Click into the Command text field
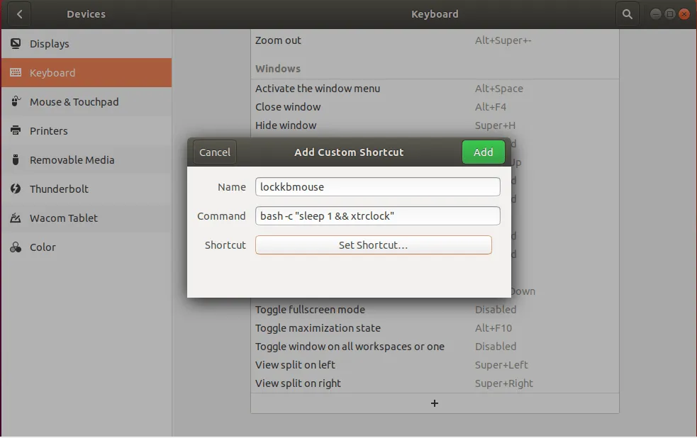697x438 pixels. 377,216
